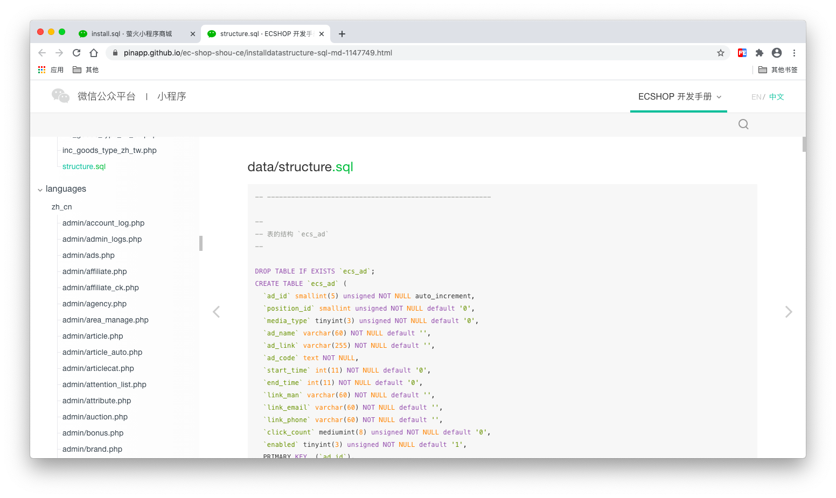
Task: Open the extensions puzzle icon
Action: [760, 53]
